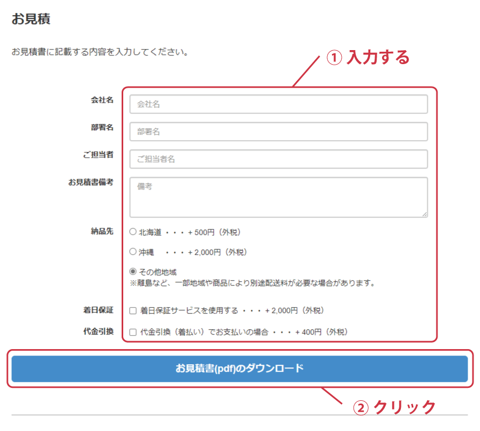Select the その他地域 radio button

[x=132, y=272]
